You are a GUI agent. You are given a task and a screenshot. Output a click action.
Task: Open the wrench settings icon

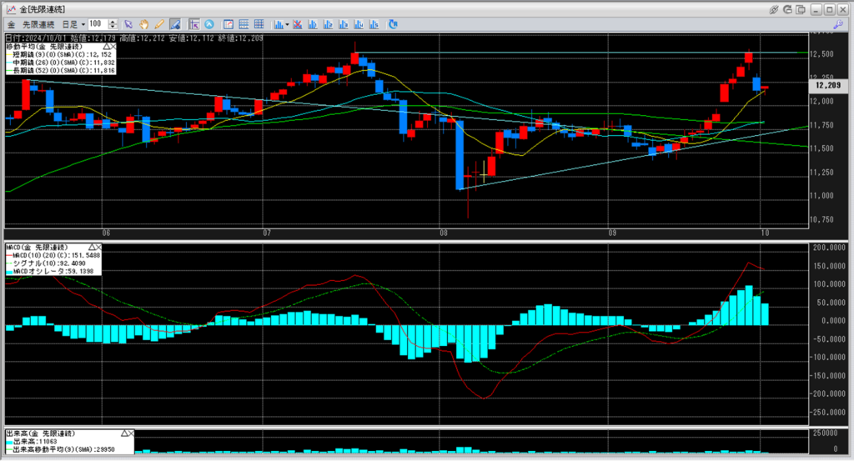coord(838,24)
